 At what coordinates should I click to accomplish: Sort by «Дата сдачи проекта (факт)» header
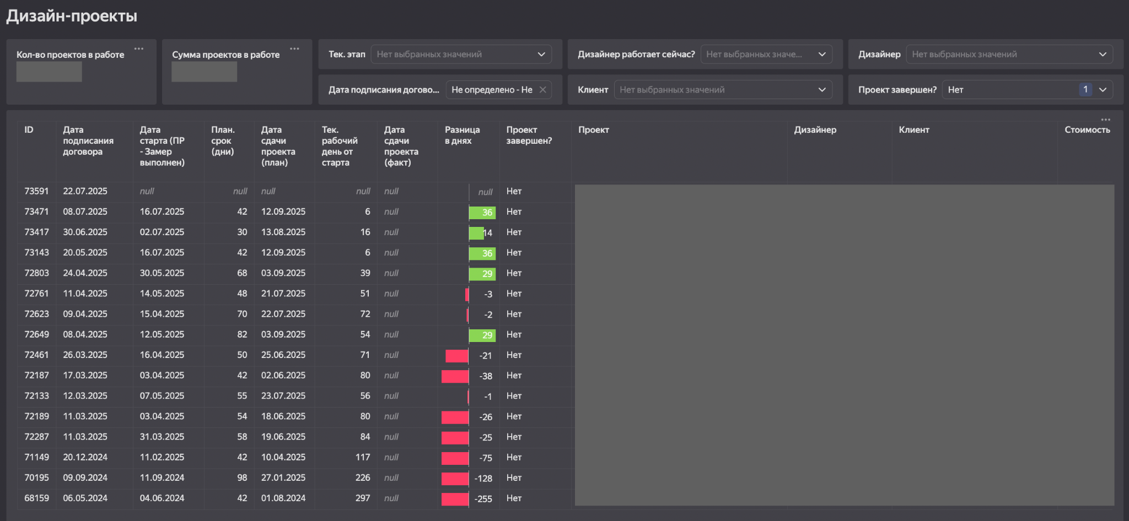click(401, 146)
